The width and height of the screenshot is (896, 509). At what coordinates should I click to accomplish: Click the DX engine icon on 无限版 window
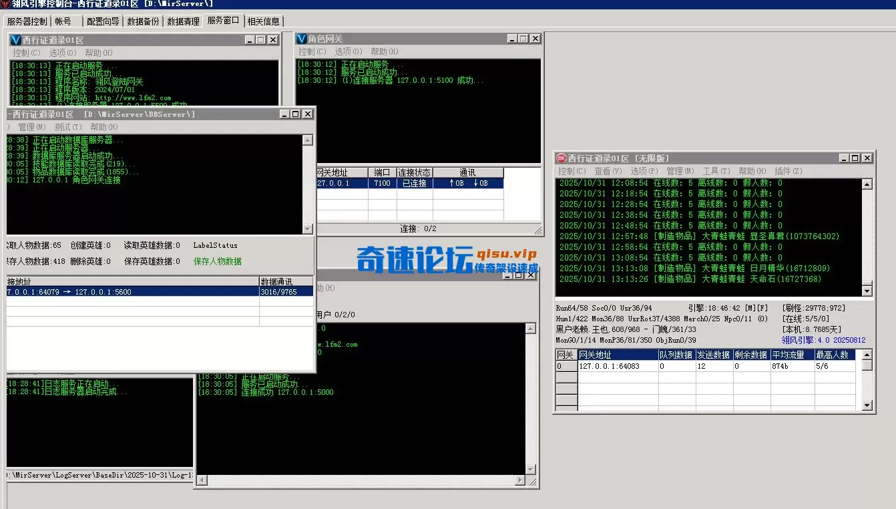(x=561, y=158)
